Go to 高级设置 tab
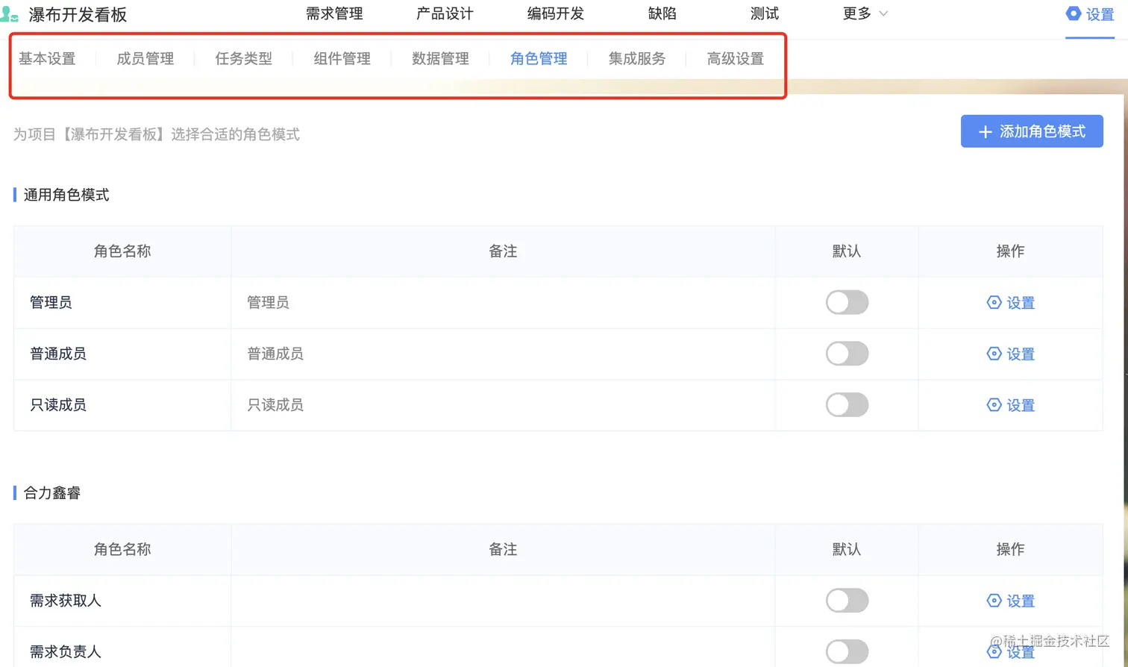 [x=735, y=59]
